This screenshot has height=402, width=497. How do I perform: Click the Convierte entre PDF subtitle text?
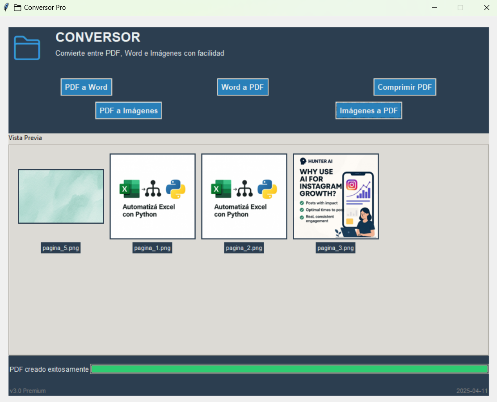[x=140, y=53]
